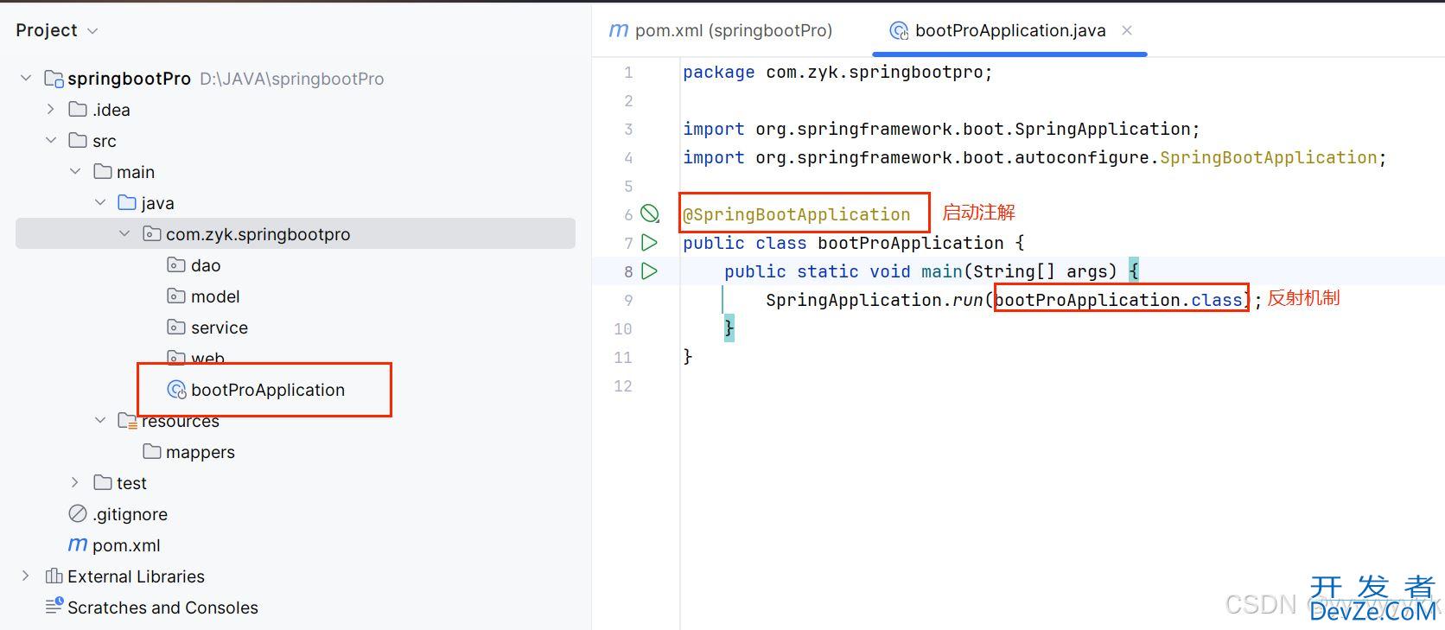
Task: Click @SpringBootApplication annotation in code
Action: (x=796, y=214)
